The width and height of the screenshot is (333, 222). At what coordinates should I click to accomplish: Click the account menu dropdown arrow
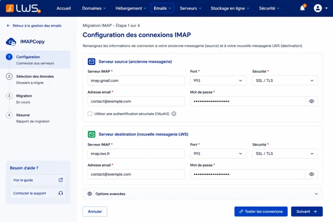326,8
